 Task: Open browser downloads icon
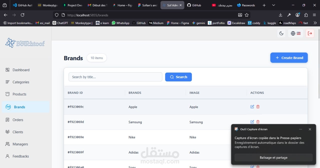click(280, 15)
